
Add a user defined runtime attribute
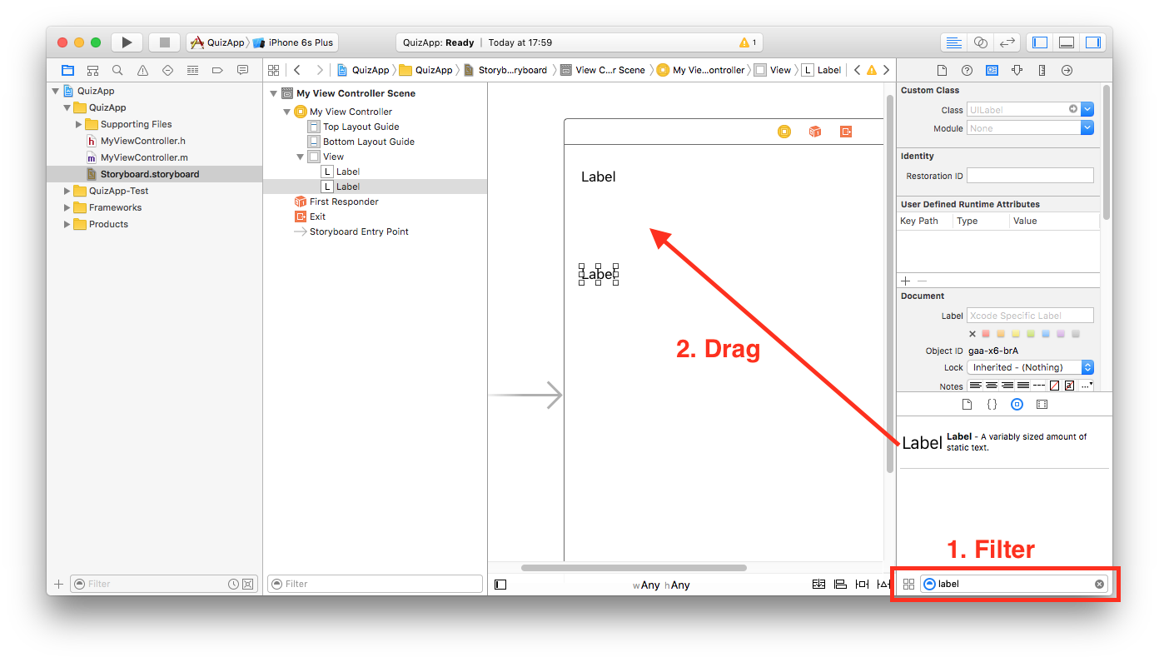pyautogui.click(x=906, y=281)
